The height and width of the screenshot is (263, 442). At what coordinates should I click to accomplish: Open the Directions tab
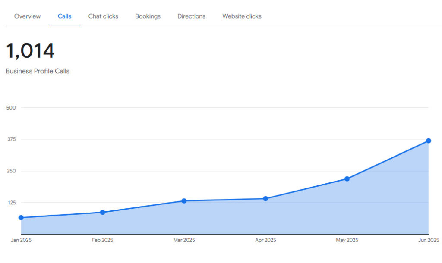191,16
